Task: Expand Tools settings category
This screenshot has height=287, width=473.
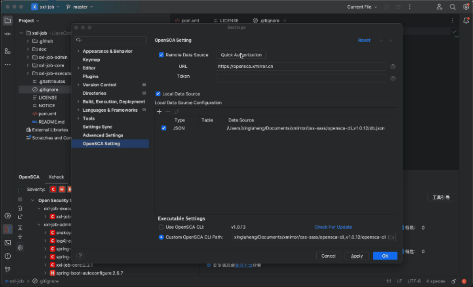Action: click(x=78, y=118)
